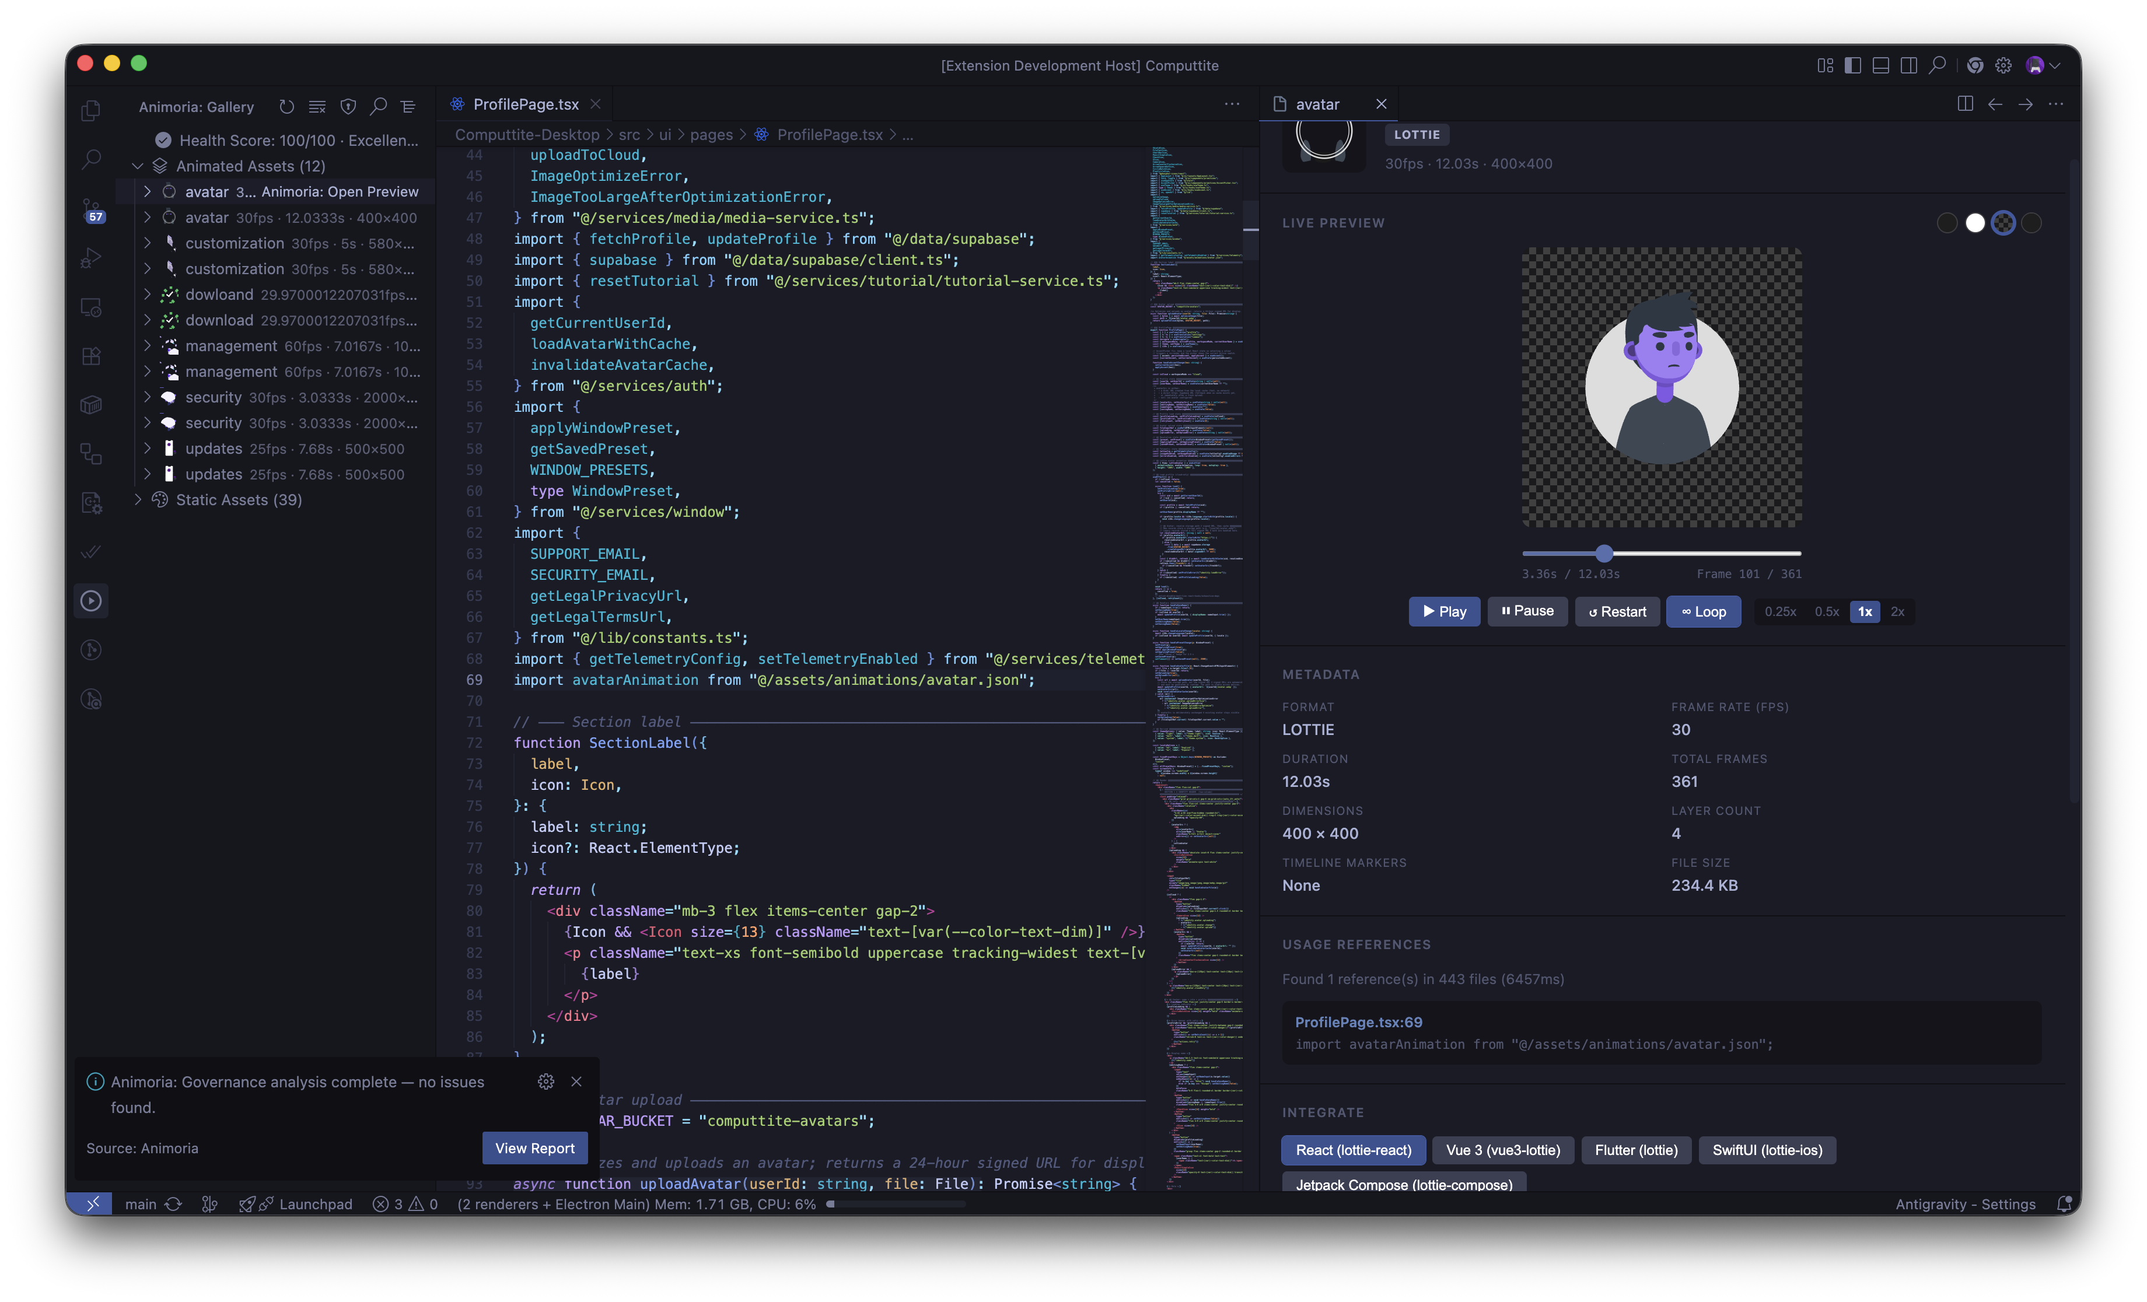Select the Vue 3 (vue3-lottie) integration tab

coord(1503,1150)
